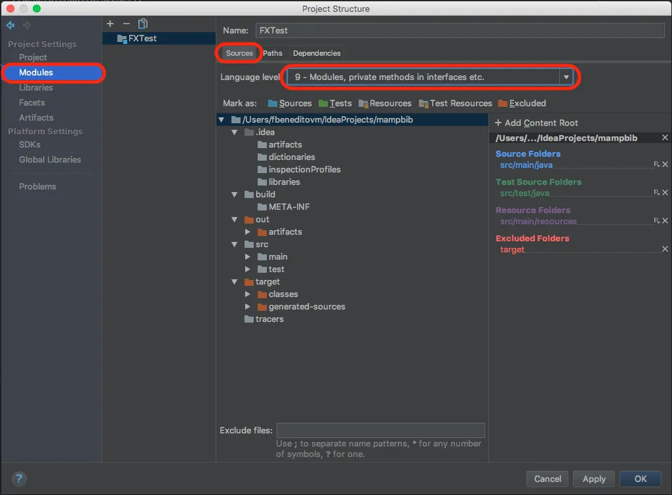Open the Problems section
Screen dimensions: 672x495
tap(37, 186)
